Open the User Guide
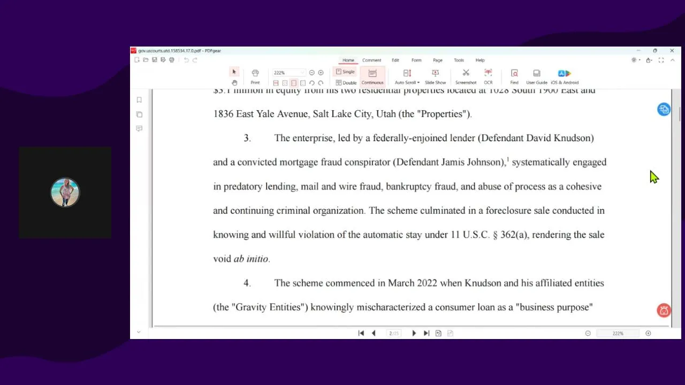 537,77
